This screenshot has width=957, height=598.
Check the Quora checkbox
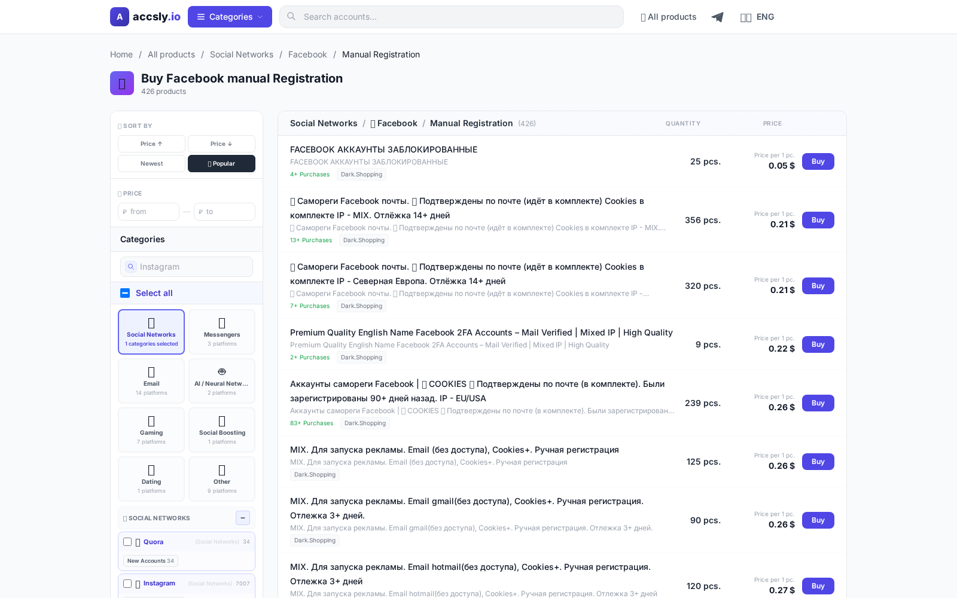coord(127,542)
